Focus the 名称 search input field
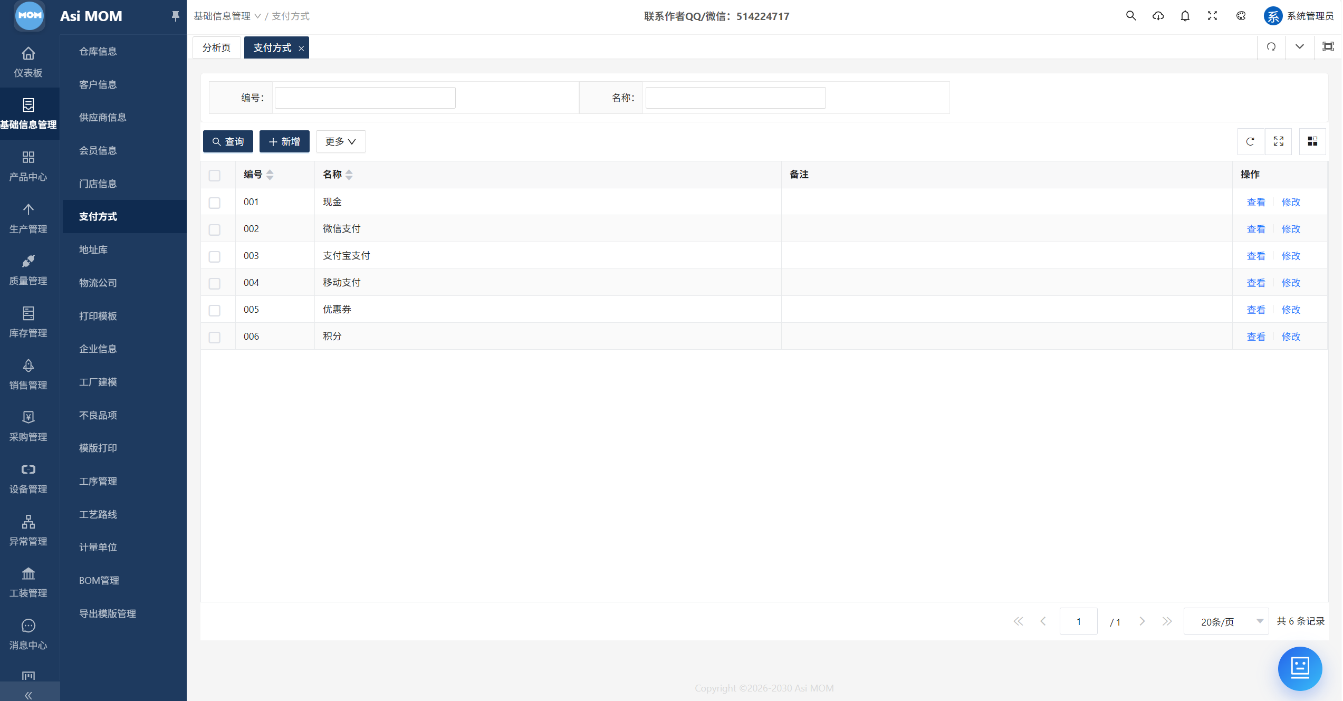 coord(735,98)
